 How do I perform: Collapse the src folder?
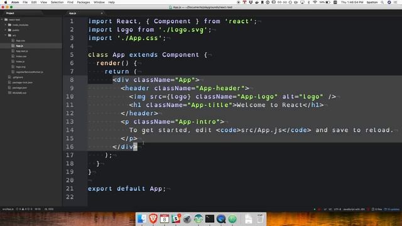6,35
